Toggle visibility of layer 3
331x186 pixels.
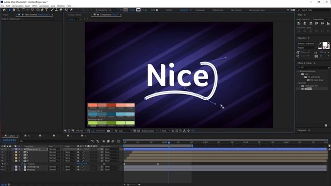coord(2,155)
